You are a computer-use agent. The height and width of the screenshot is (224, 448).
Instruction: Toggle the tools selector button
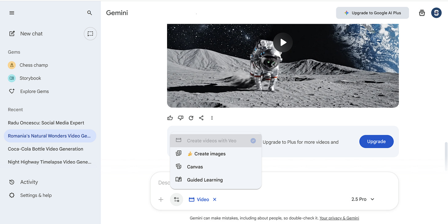pos(177,199)
